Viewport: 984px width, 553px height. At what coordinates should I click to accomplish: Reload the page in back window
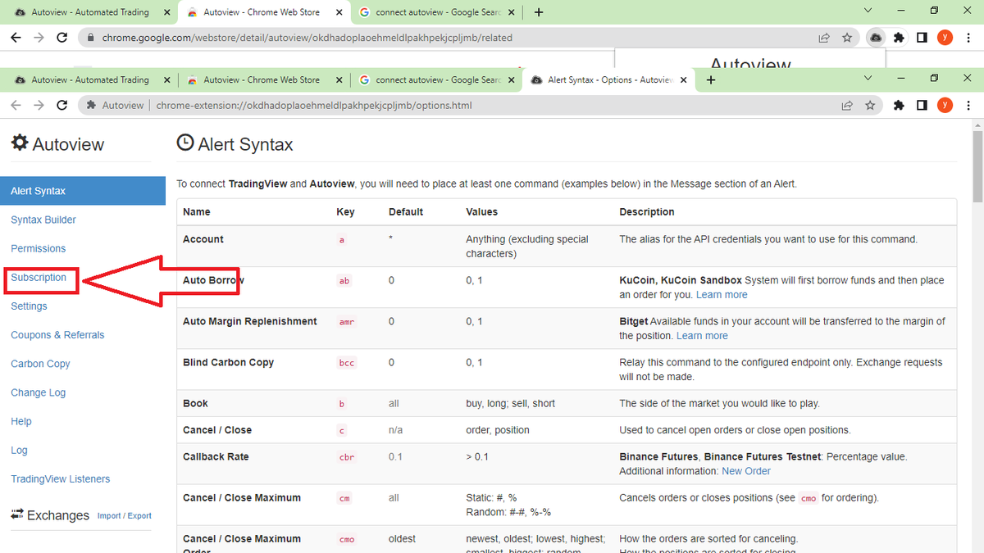coord(61,38)
